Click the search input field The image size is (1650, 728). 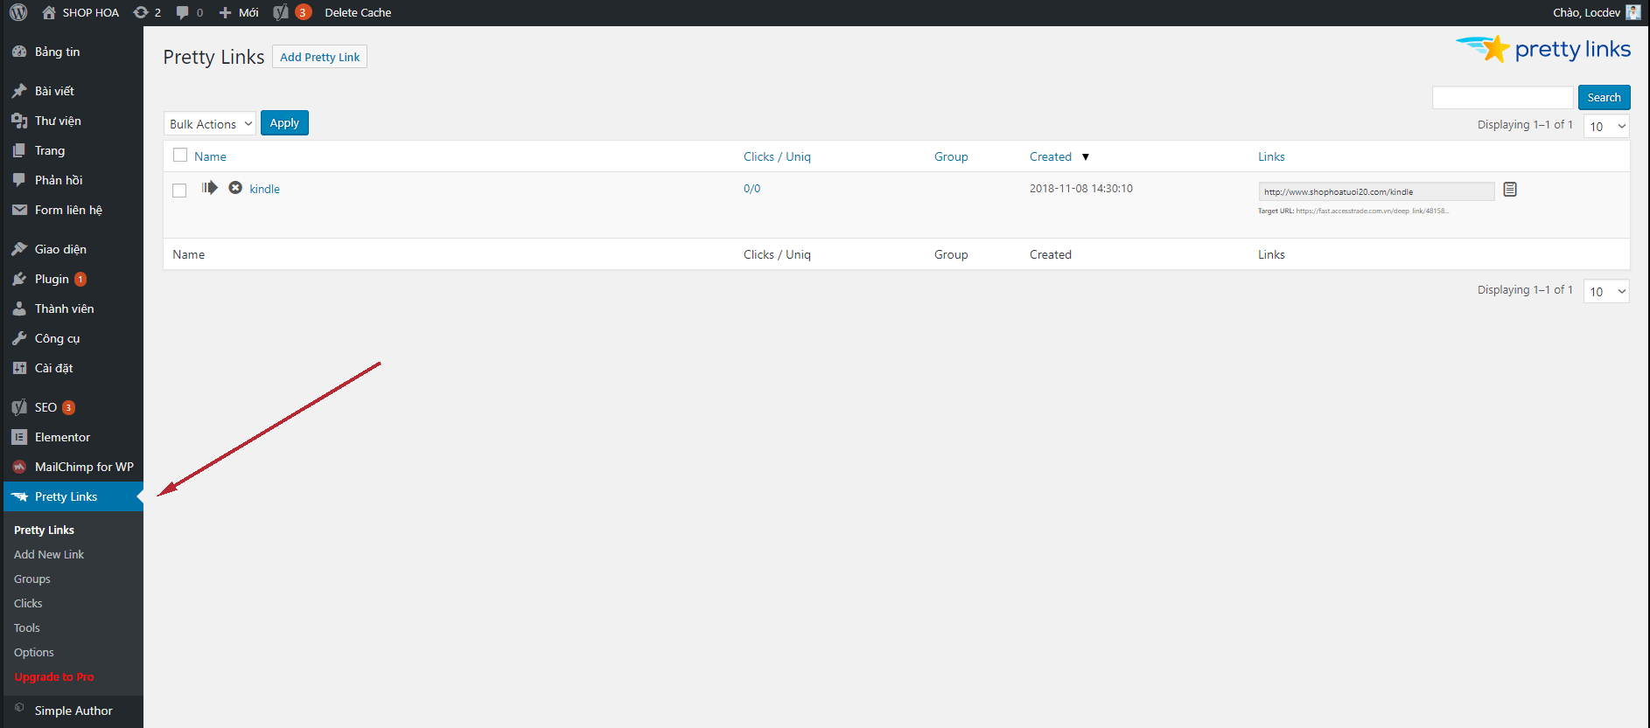tap(1502, 97)
